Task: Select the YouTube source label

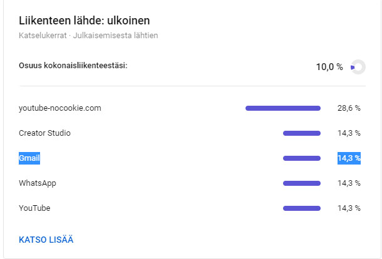Action: pos(35,208)
